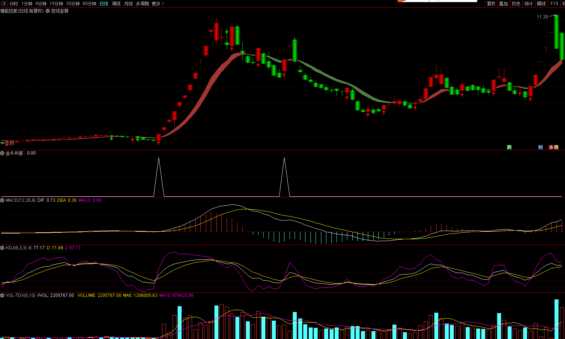The height and width of the screenshot is (339, 565).
Task: Click the MA5: 1206005.63 volume value
Action: pyautogui.click(x=140, y=295)
